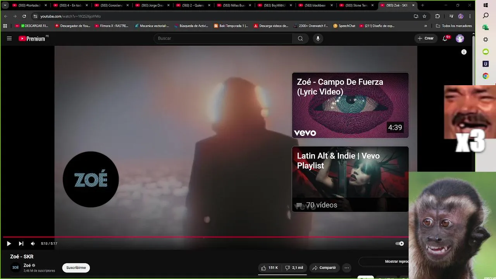The height and width of the screenshot is (279, 496).
Task: Open the Zoé channel name link
Action: coord(27,265)
